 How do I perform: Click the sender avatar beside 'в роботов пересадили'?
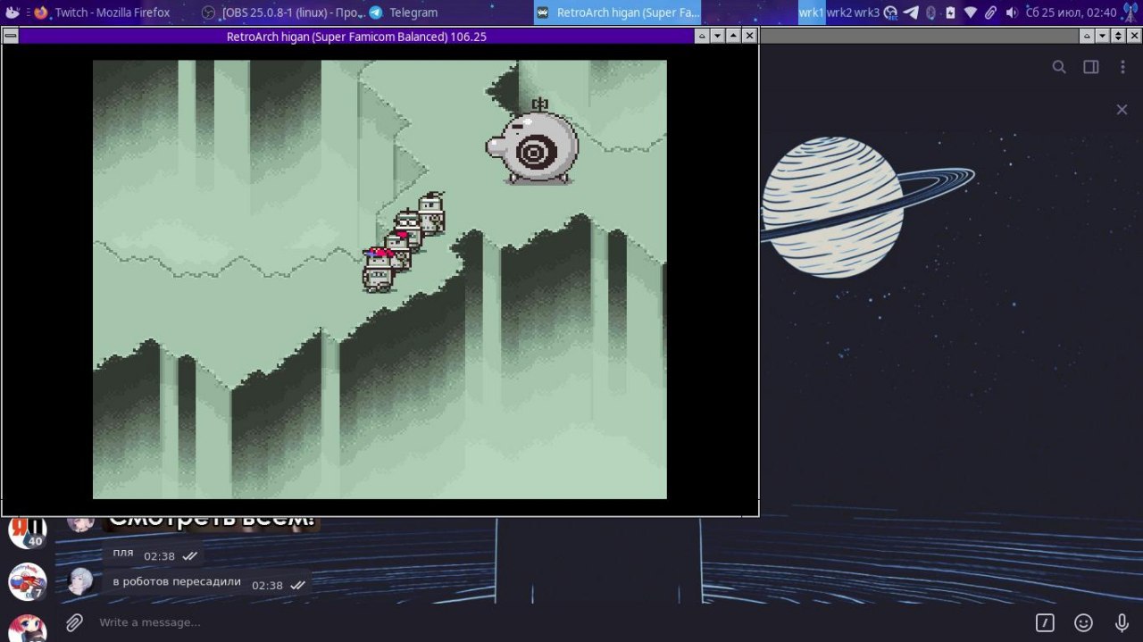pos(80,580)
